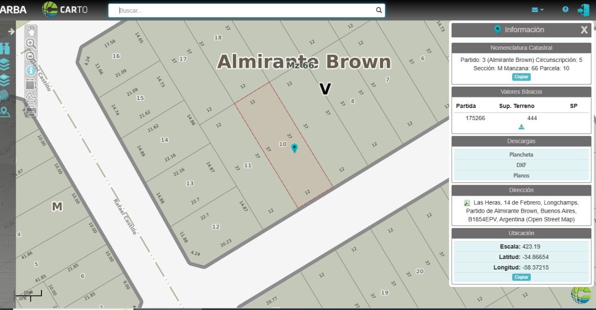
Task: Click the zoom in magnifier tool
Action: pos(31,44)
